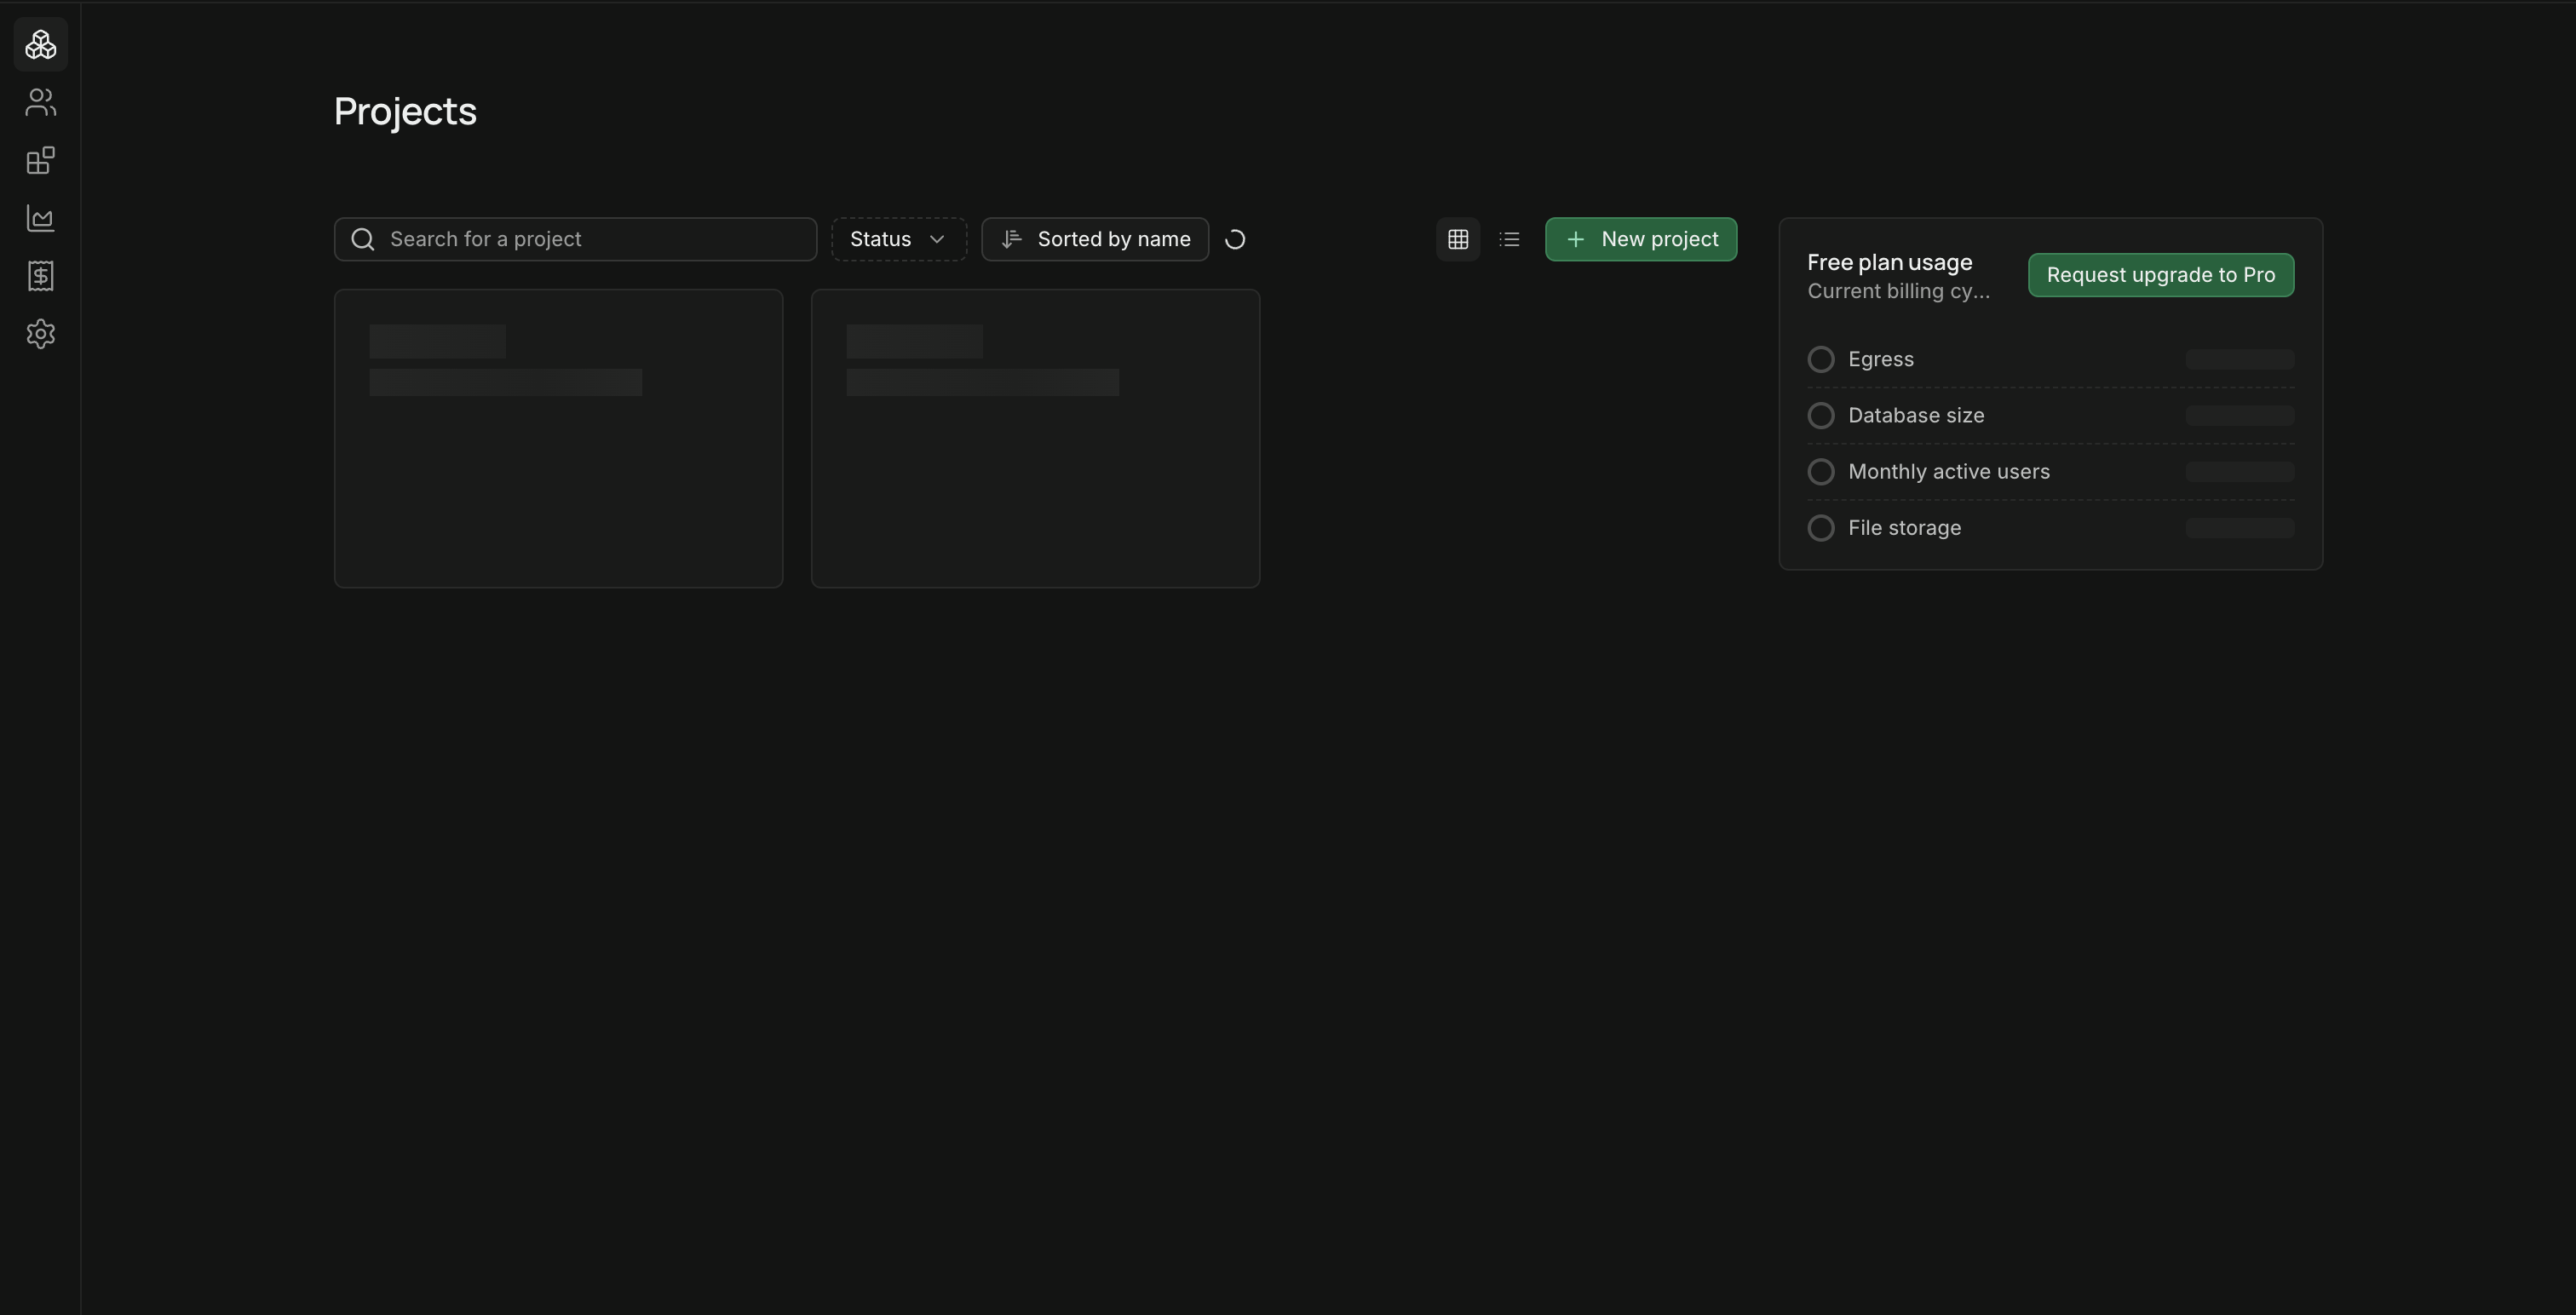
Task: Click the File storage usage circle indicator
Action: coord(1821,528)
